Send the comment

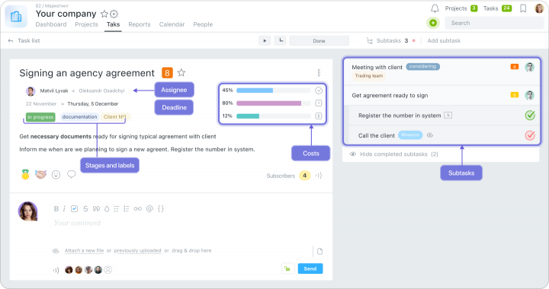pyautogui.click(x=310, y=268)
